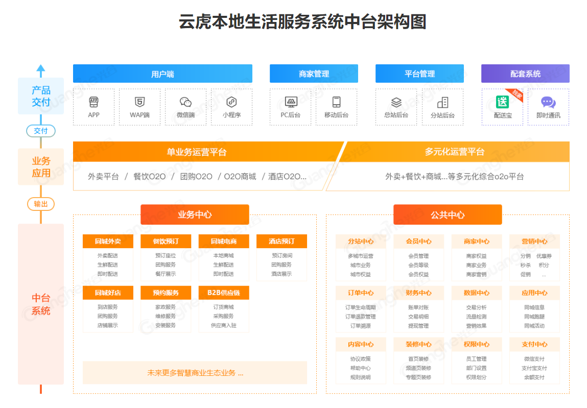The height and width of the screenshot is (408, 587).
Task: Click the APP icon under 用户端
Action: pos(93,102)
